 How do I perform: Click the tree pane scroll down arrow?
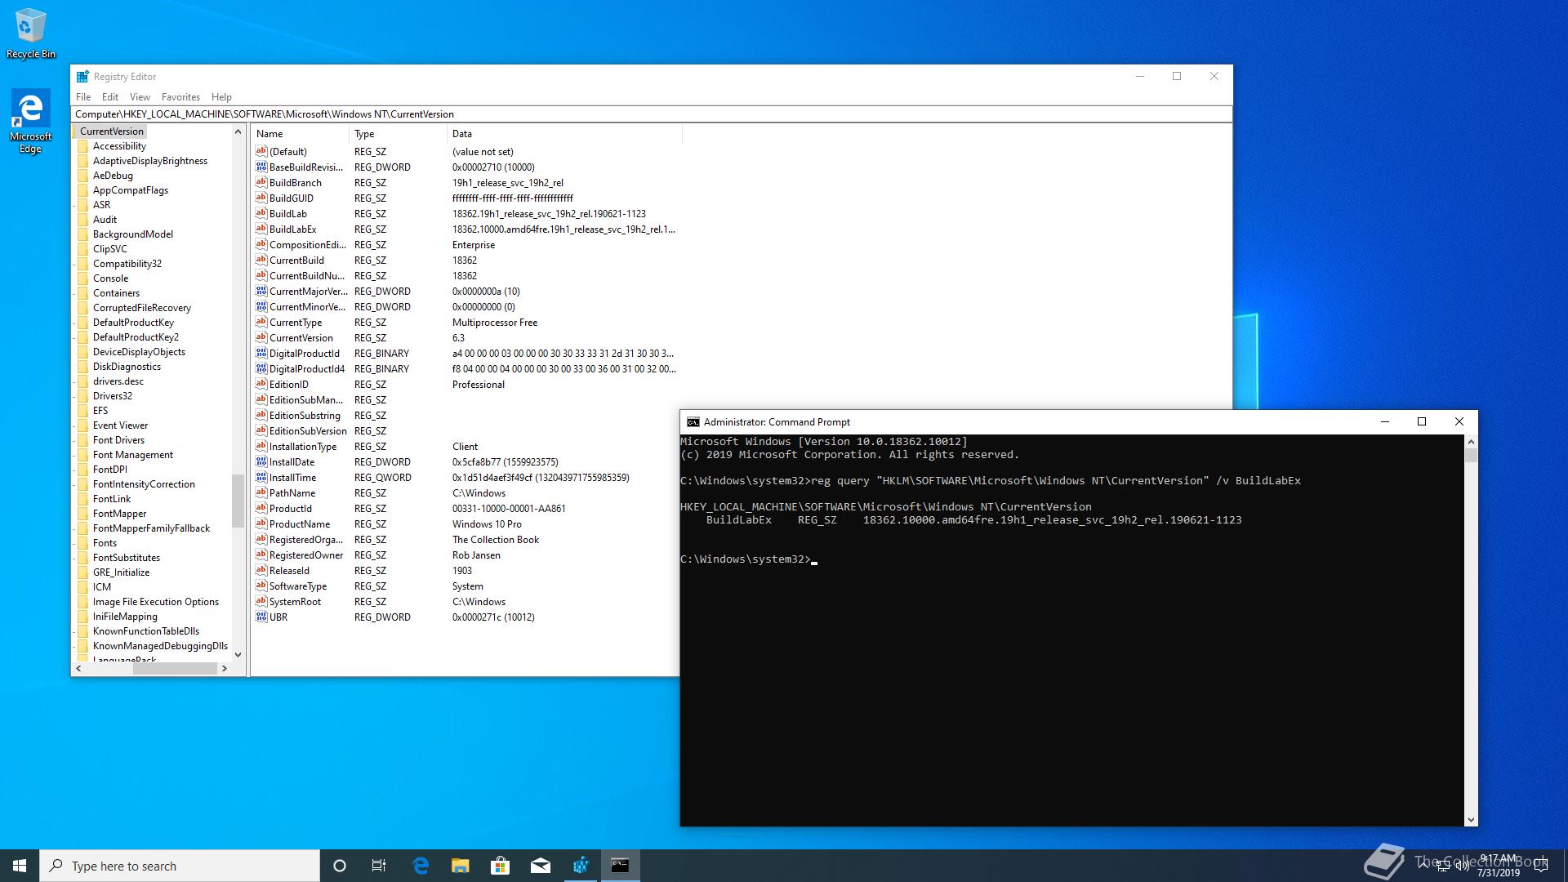pyautogui.click(x=238, y=654)
